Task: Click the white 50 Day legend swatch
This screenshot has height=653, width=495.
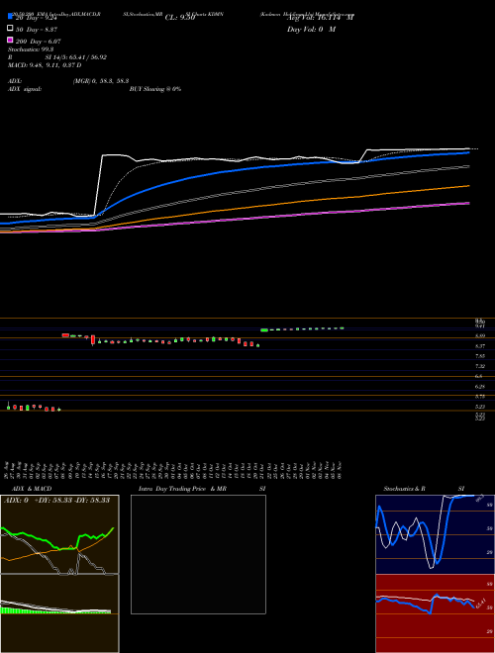Action: (x=11, y=28)
